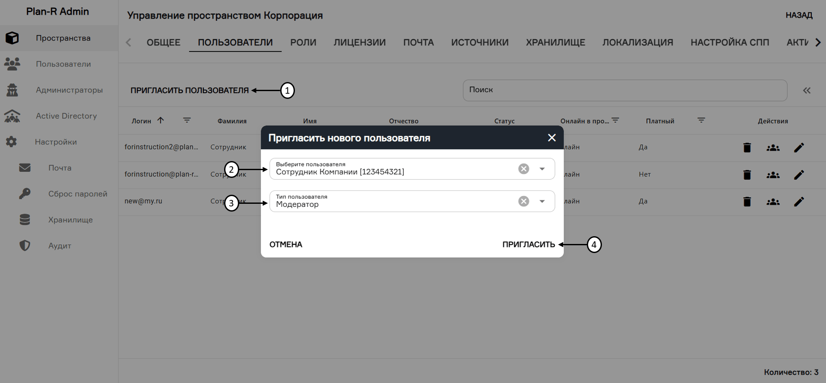Click the delete icon for new@my.ru
Screen dimensions: 826x383
click(x=747, y=202)
